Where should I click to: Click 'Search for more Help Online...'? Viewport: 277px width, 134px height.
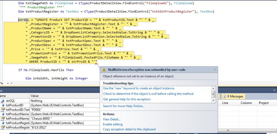coord(123,106)
